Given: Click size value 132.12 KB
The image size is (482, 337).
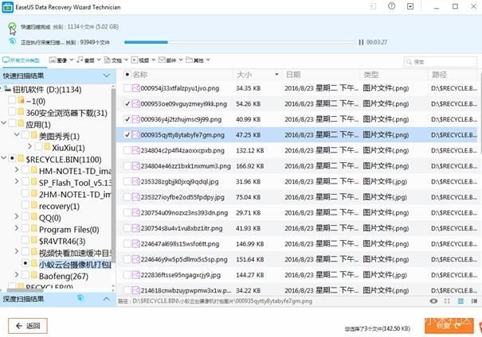Looking at the screenshot, I should (250, 150).
